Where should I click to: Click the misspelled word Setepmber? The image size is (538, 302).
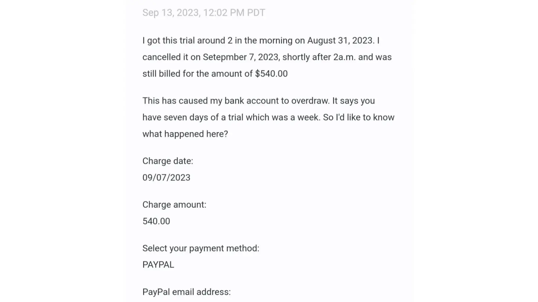[x=226, y=57]
